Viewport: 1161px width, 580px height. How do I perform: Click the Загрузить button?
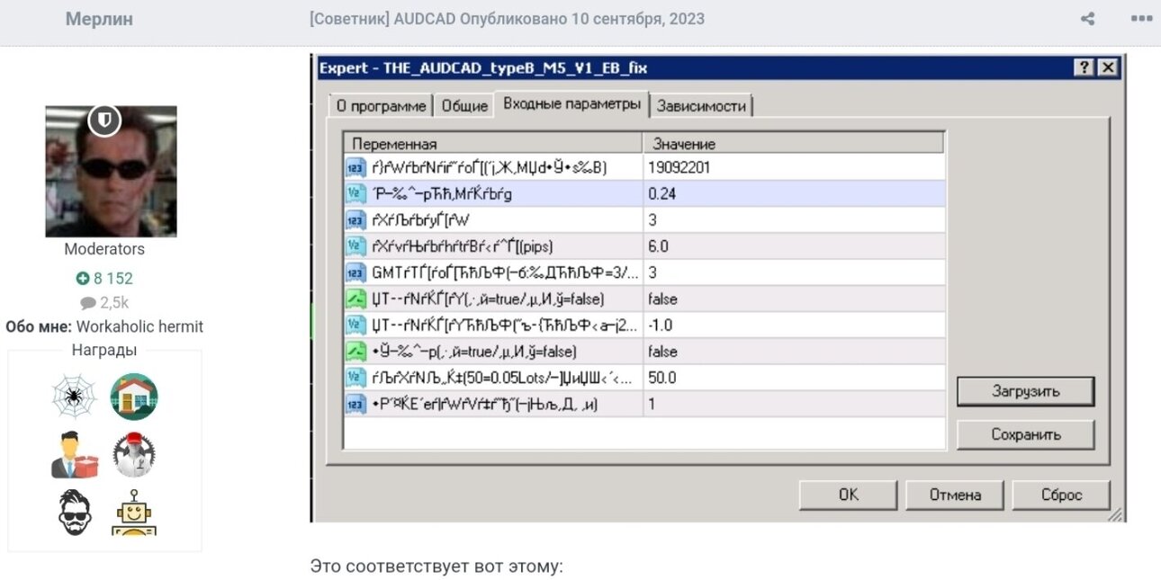point(1025,391)
